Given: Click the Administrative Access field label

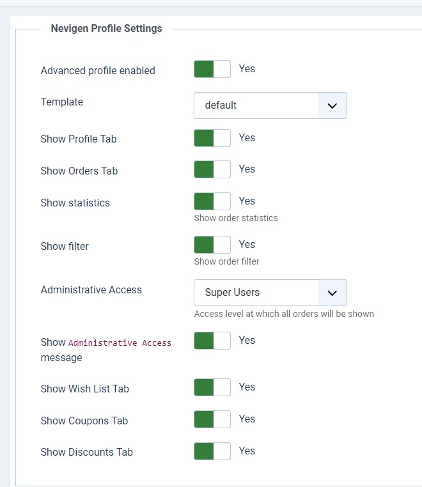Looking at the screenshot, I should pos(91,290).
